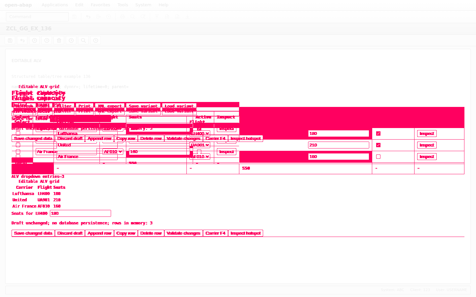Screen dimensions: 476x297
Task: Enable the Active checkbox in the 160 seats row
Action: (x=378, y=157)
